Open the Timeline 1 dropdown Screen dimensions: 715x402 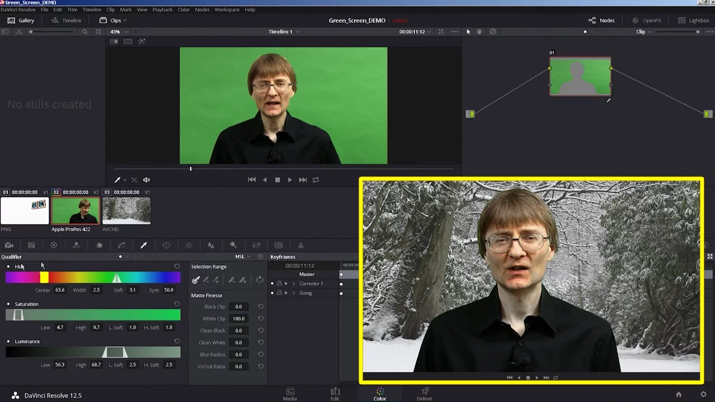284,32
